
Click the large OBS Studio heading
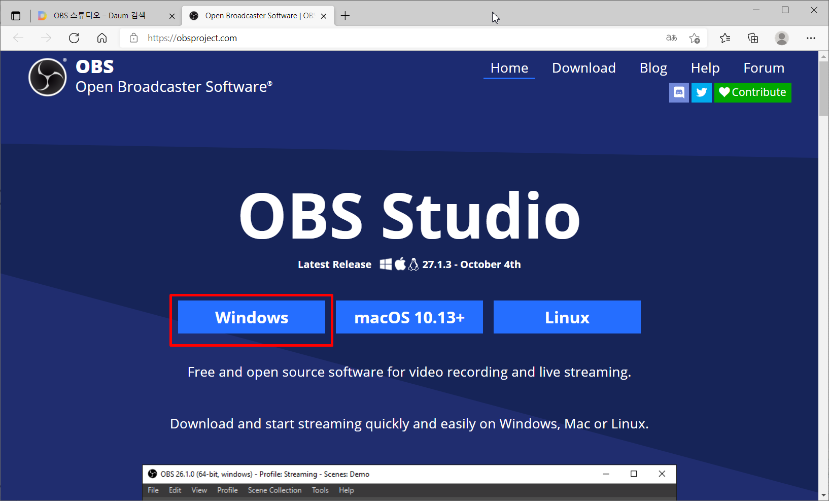(409, 216)
